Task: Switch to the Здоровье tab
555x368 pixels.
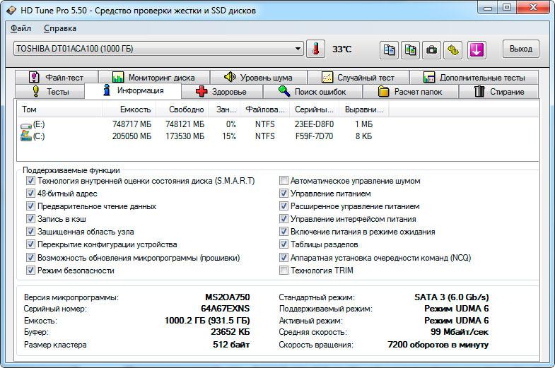Action: 221,92
